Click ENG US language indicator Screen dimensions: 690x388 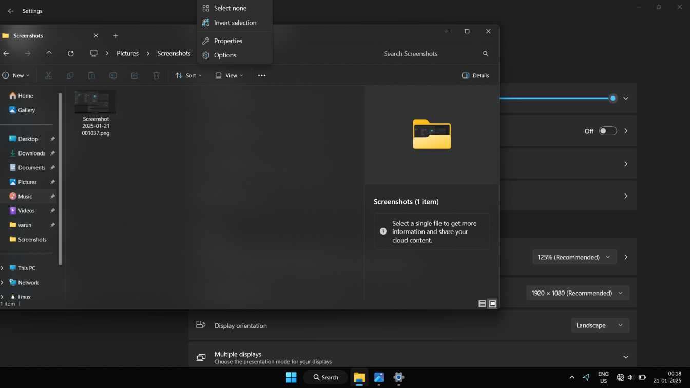point(604,377)
